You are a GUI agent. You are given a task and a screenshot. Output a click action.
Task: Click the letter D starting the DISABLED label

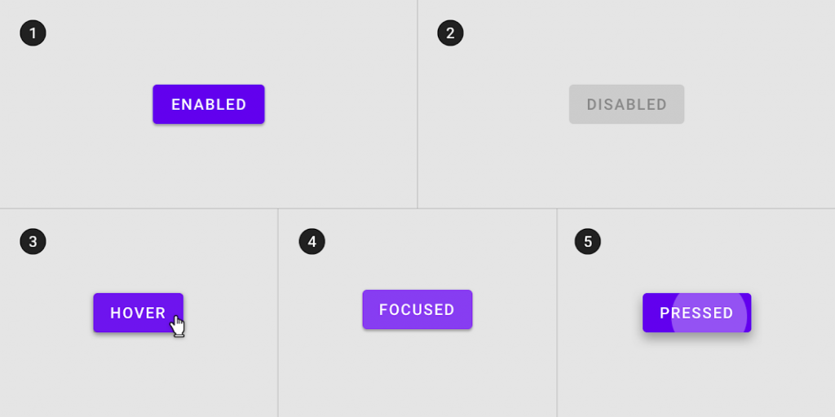coord(592,104)
